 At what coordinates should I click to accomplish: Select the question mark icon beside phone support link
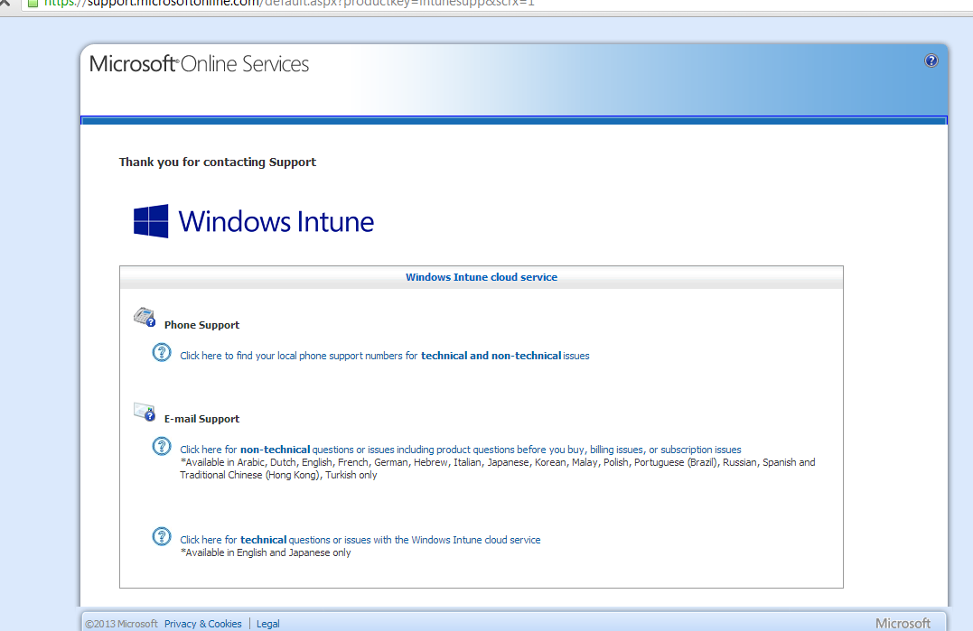coord(161,352)
